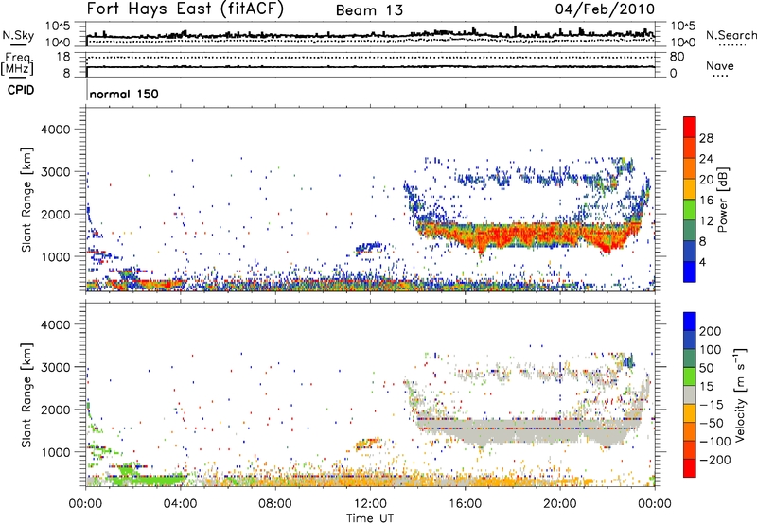
Task: Click the '-100' label on Velocity colorbar
Action: [x=715, y=442]
